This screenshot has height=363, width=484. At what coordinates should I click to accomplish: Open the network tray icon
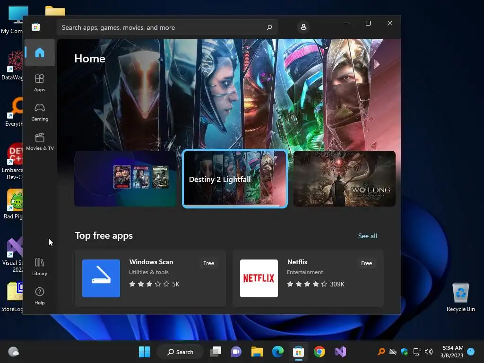[417, 352]
